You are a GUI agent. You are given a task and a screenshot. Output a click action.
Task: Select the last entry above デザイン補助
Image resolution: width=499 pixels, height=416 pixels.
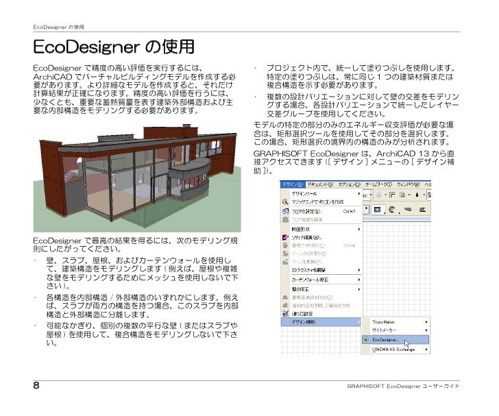pos(321,314)
